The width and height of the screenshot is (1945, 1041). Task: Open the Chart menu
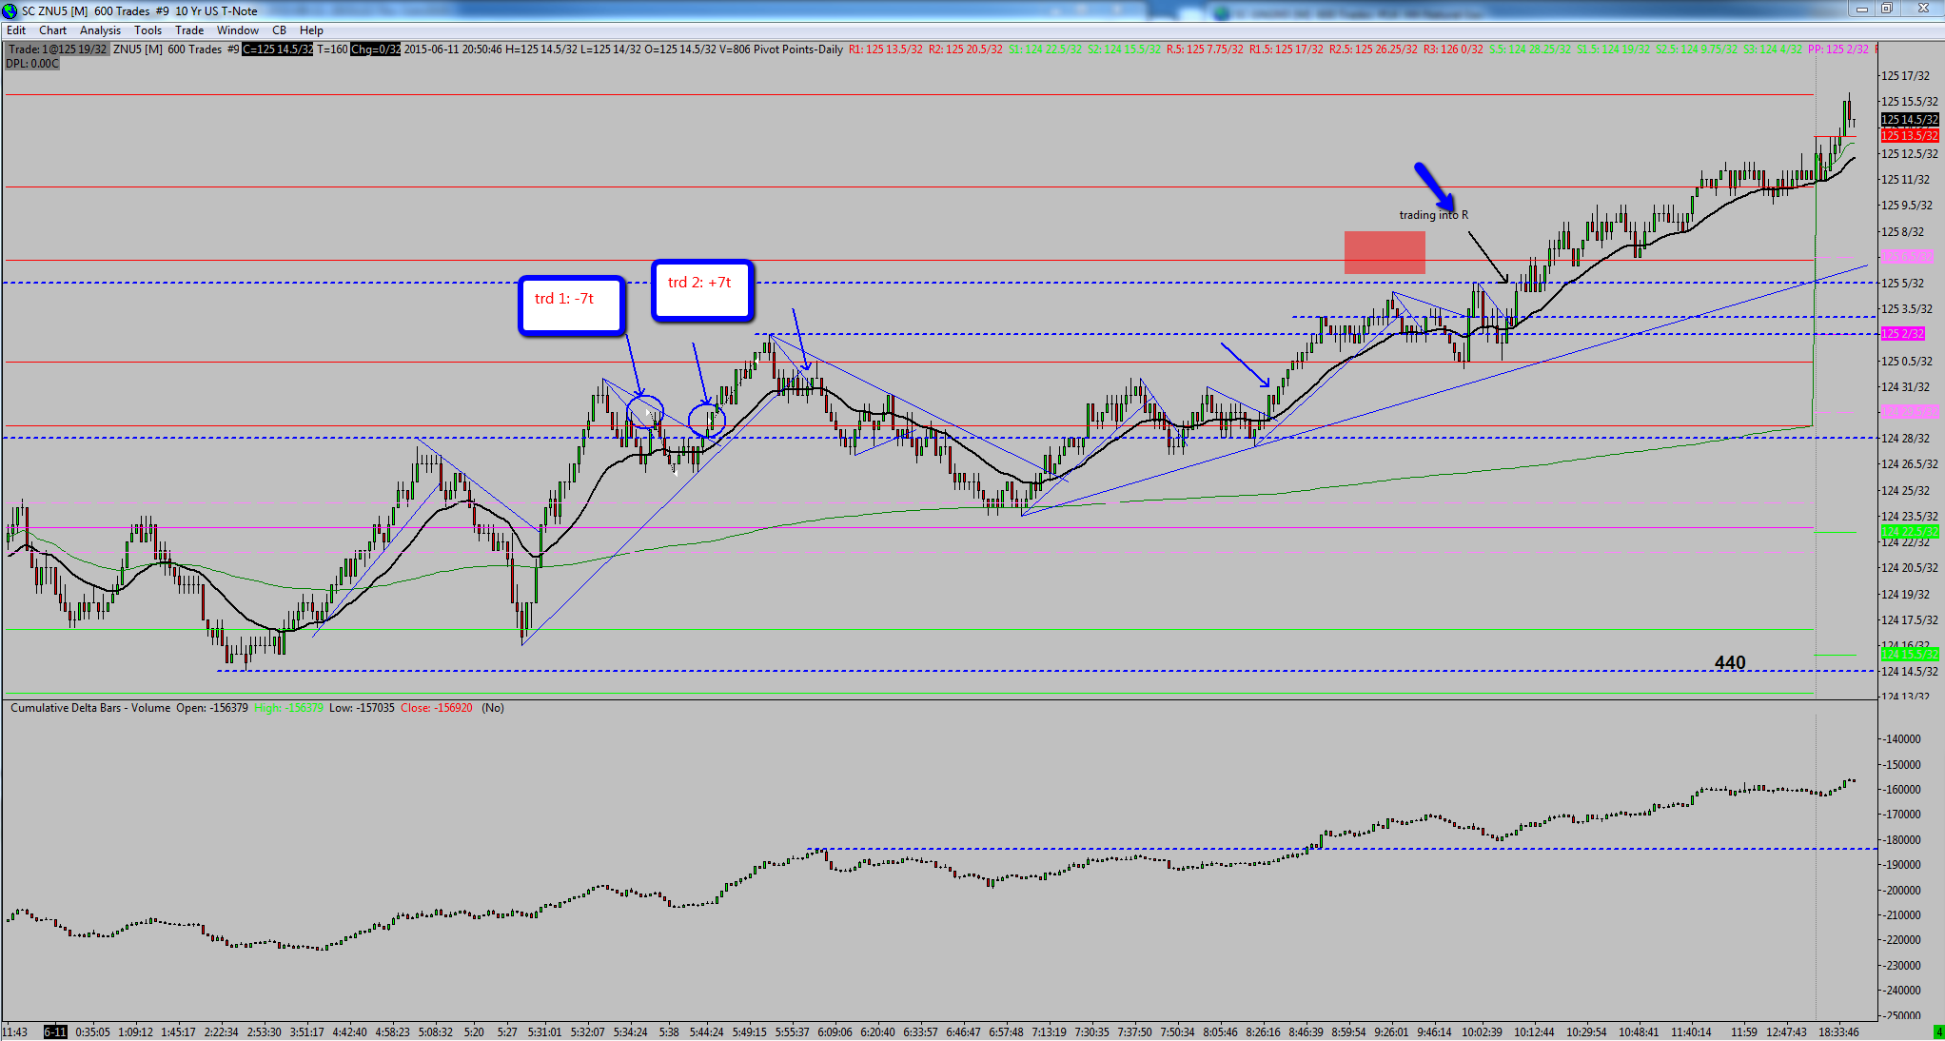pos(53,30)
